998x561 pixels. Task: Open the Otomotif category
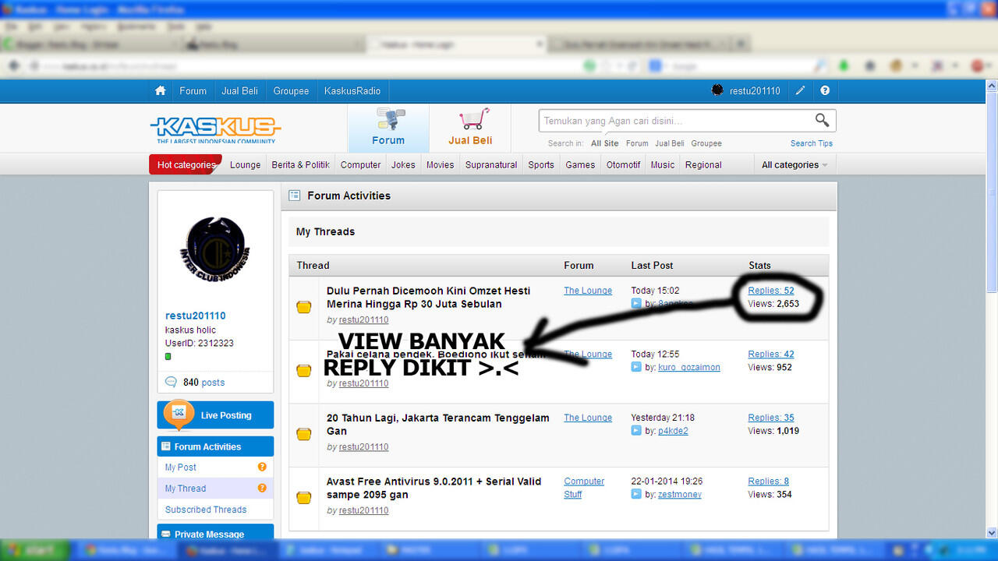point(623,164)
